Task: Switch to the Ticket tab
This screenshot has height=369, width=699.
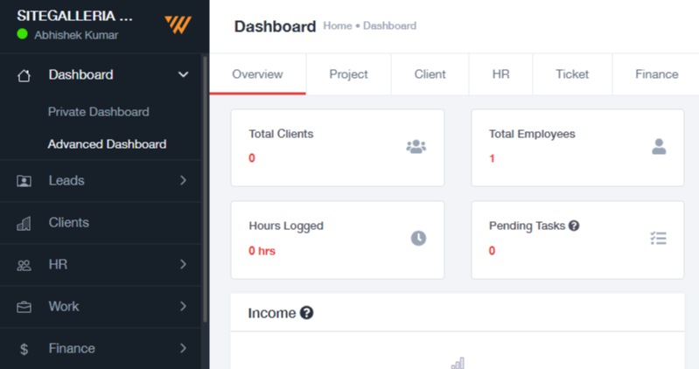Action: tap(572, 74)
